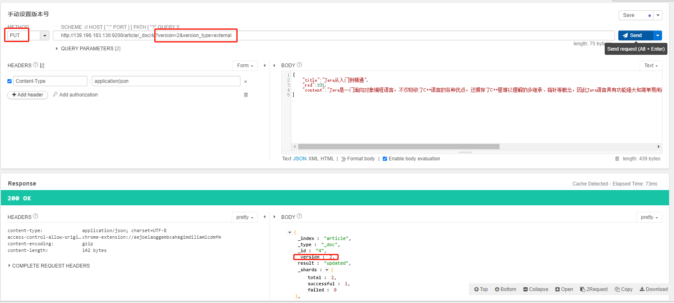Click the HEADERS sort icon in request
The height and width of the screenshot is (303, 674).
pos(42,66)
